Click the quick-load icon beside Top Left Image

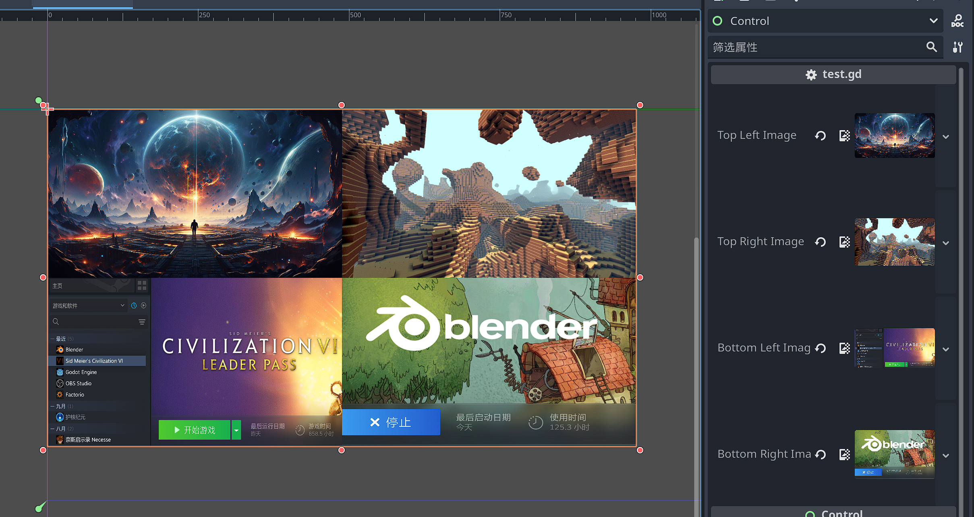[844, 136]
